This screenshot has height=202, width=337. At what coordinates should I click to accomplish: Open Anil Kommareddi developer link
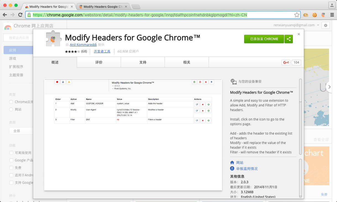(x=83, y=44)
